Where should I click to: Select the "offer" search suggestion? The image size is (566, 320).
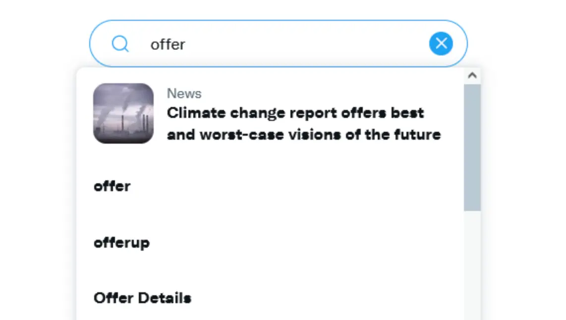point(112,186)
